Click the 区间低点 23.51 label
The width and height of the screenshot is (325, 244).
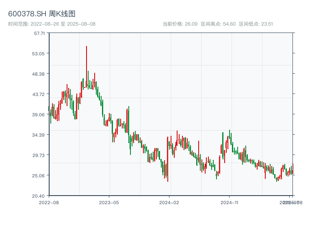(x=256, y=24)
